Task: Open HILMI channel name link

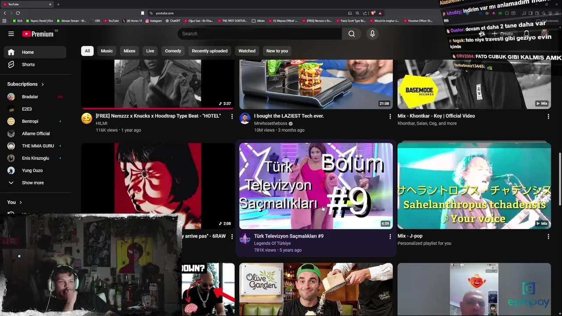Action: 101,124
